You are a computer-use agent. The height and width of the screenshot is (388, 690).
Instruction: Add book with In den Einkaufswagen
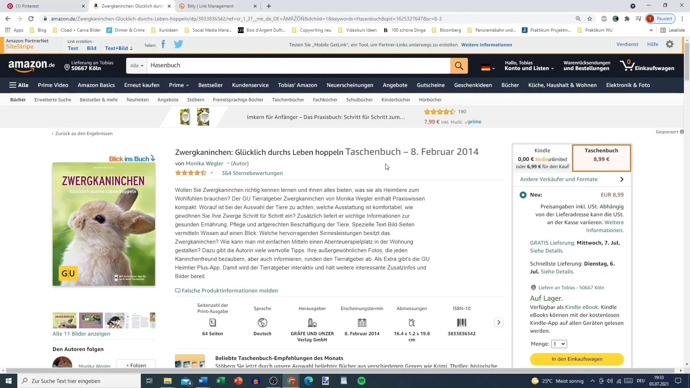tap(577, 359)
